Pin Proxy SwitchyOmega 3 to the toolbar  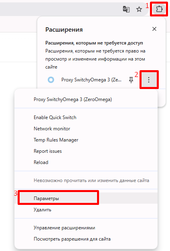click(x=131, y=80)
